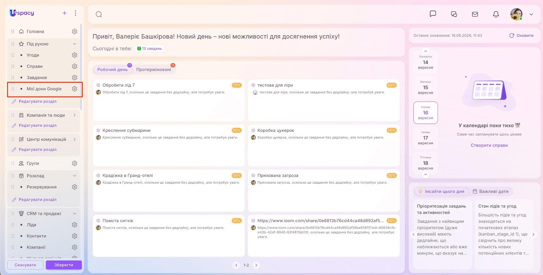
Task: Click the Створити справи link
Action: click(x=489, y=145)
